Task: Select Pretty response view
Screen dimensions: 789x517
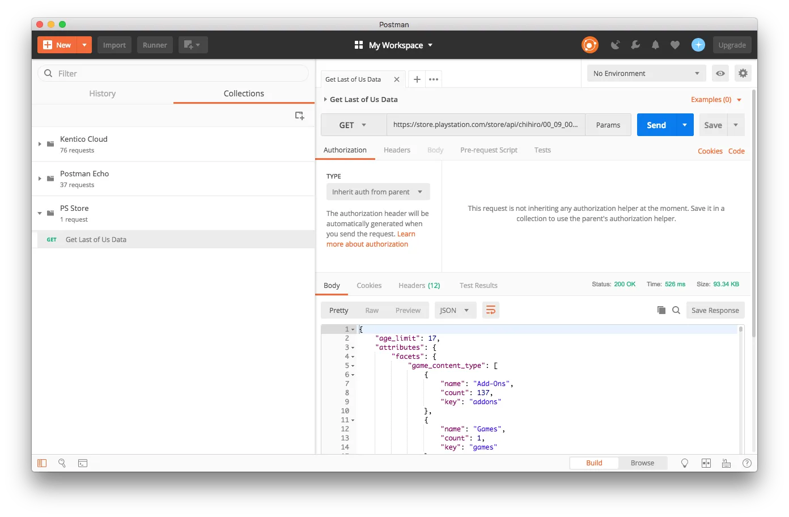Action: (339, 310)
